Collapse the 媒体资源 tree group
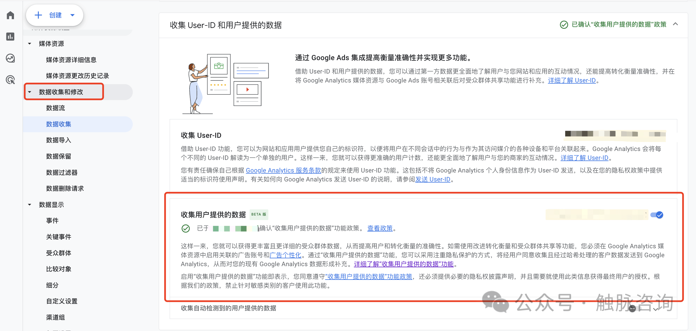 [x=30, y=44]
